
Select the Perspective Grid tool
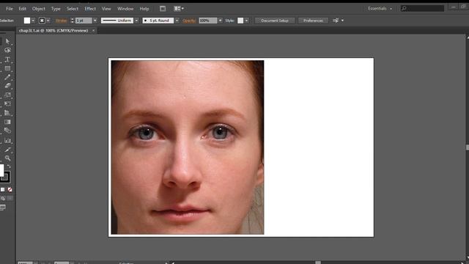pos(7,113)
